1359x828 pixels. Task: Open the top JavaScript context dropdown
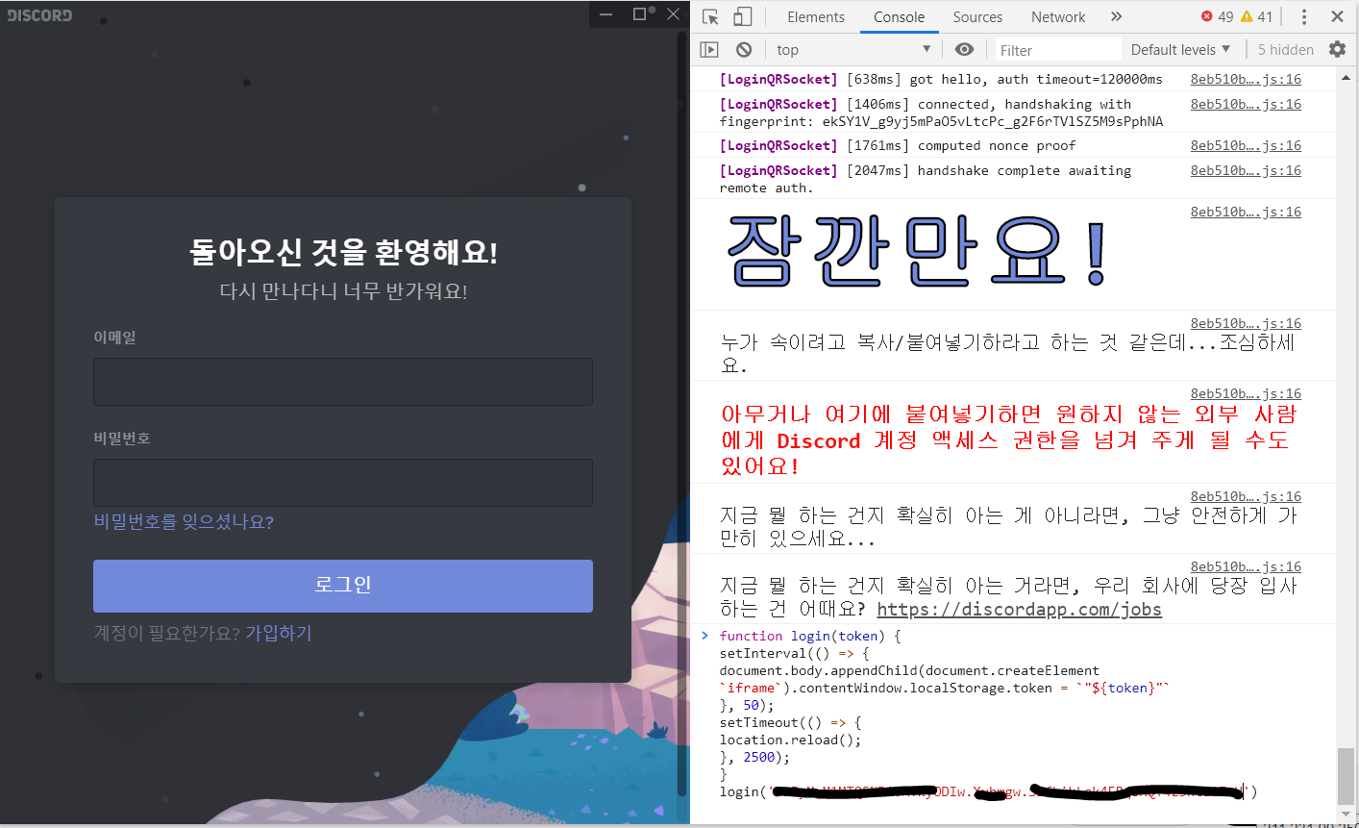[853, 49]
